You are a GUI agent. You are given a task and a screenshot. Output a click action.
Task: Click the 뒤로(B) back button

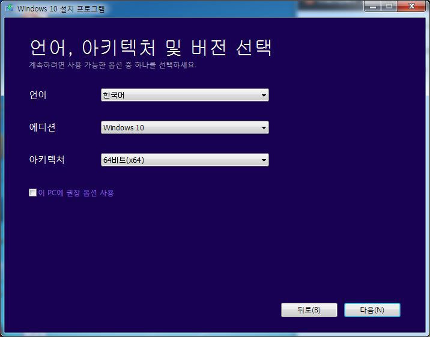pos(309,310)
